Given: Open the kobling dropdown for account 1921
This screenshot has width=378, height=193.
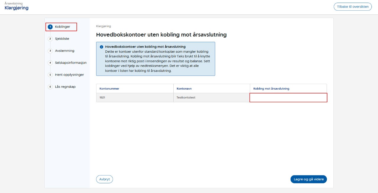Looking at the screenshot, I should point(288,98).
